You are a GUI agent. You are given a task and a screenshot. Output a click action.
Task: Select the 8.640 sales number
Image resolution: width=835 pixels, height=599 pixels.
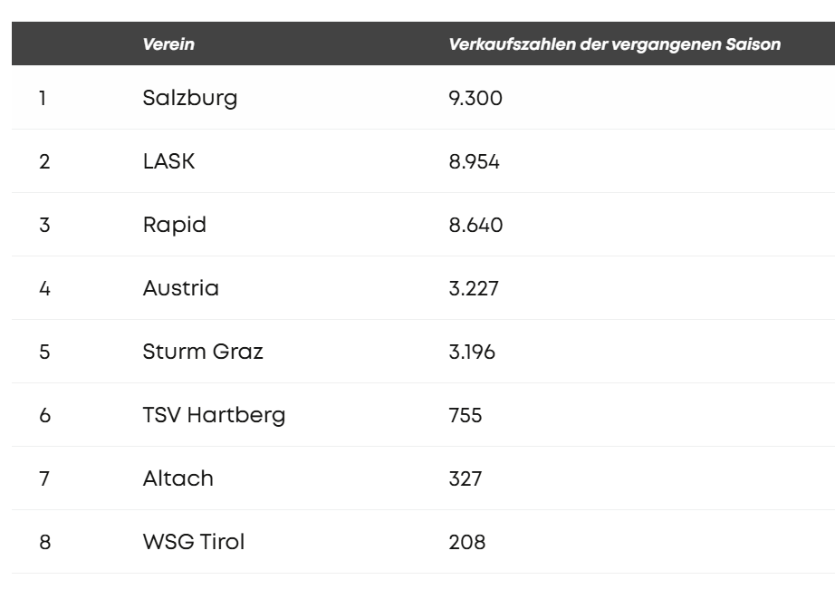[475, 225]
